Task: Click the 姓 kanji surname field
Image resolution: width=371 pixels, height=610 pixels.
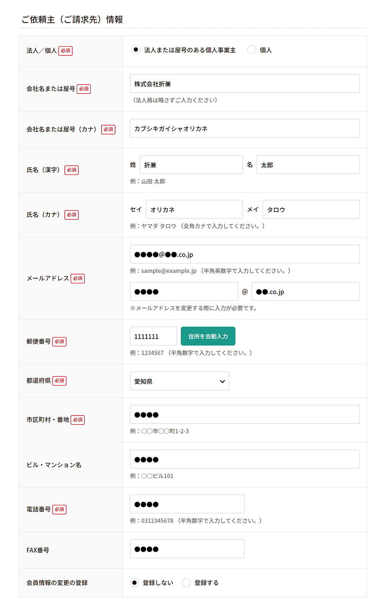Action: tap(191, 165)
